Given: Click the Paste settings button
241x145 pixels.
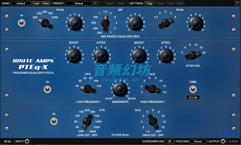Looking at the screenshot, I should (x=160, y=3).
